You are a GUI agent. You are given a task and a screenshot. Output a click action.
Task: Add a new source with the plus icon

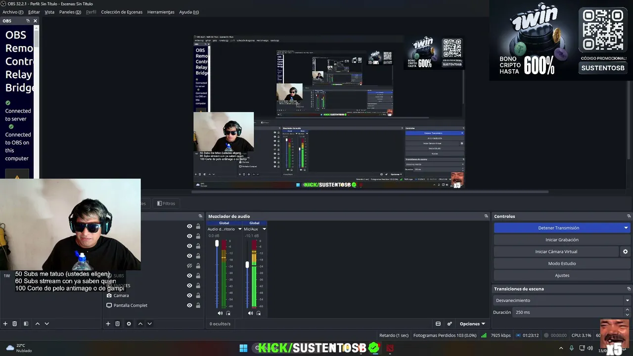tap(108, 324)
